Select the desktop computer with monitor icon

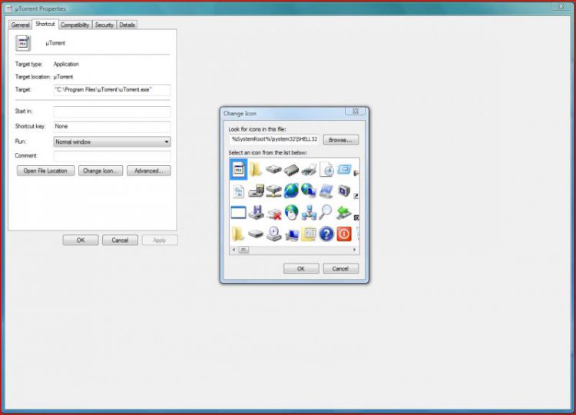tap(292, 234)
